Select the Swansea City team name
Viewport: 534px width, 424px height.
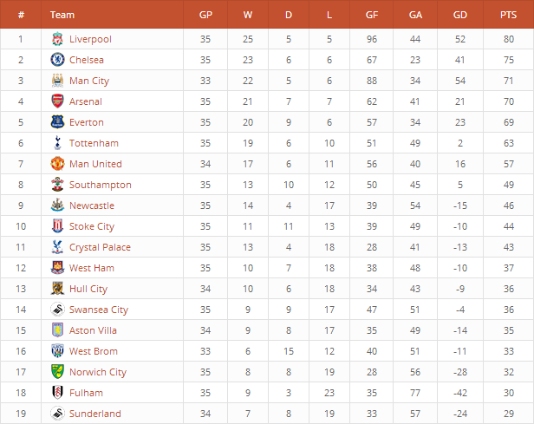pos(99,310)
